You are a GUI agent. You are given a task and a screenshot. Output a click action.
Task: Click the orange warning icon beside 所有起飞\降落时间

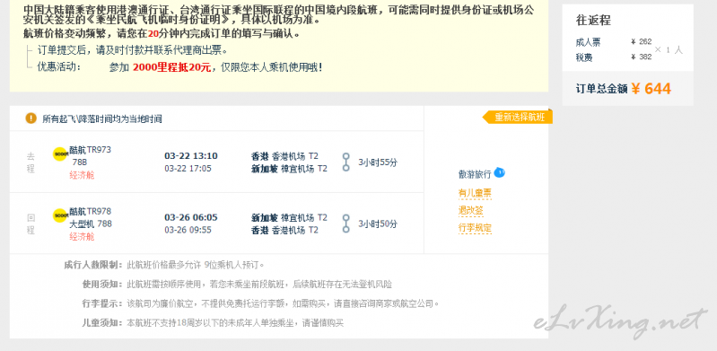pyautogui.click(x=31, y=118)
